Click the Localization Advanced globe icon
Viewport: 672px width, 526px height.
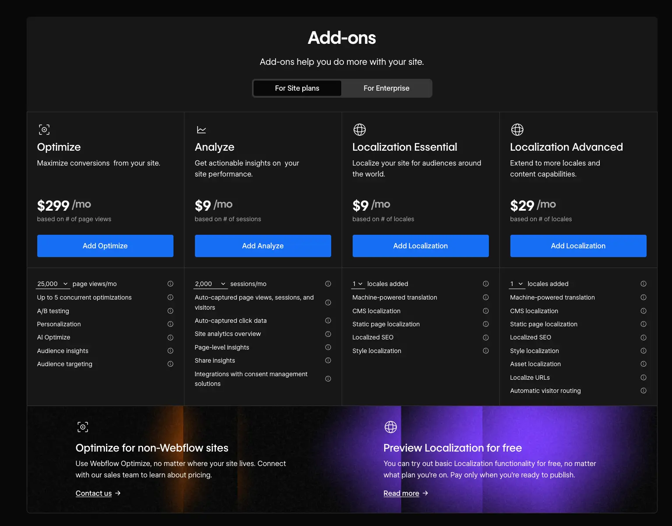click(x=517, y=130)
